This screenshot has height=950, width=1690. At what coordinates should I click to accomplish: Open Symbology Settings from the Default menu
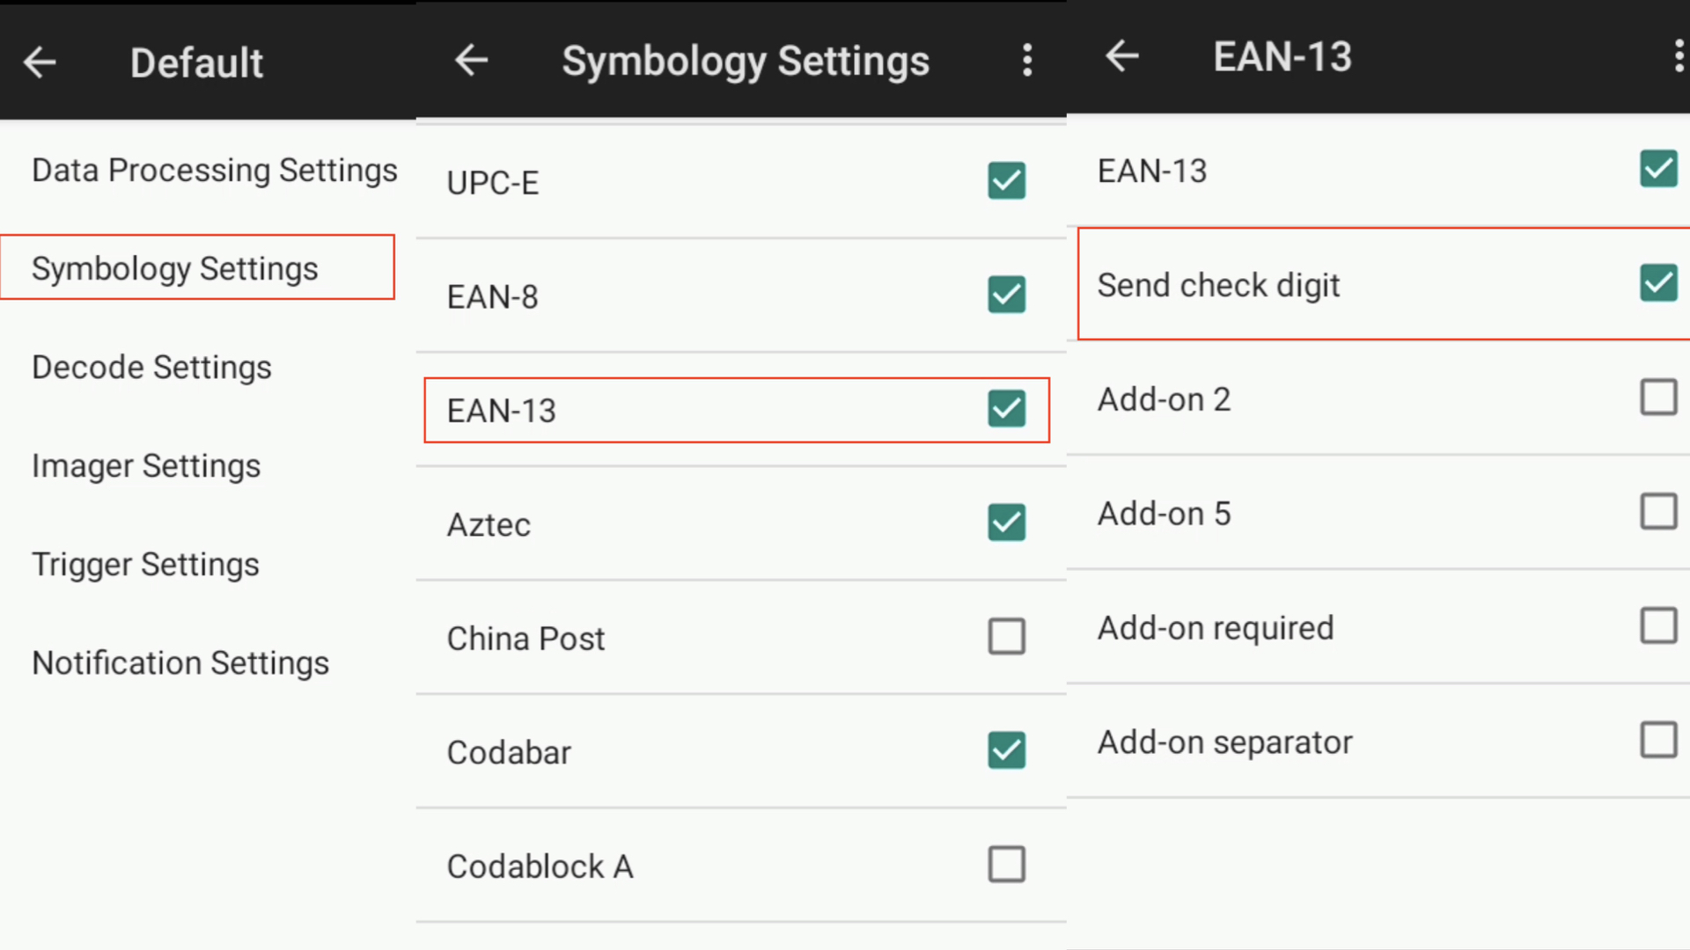click(x=197, y=267)
